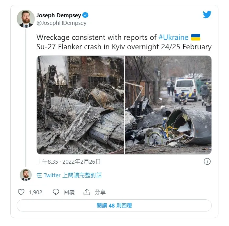Open the tweet info circle icon
This screenshot has width=229, height=226.
[x=207, y=162]
